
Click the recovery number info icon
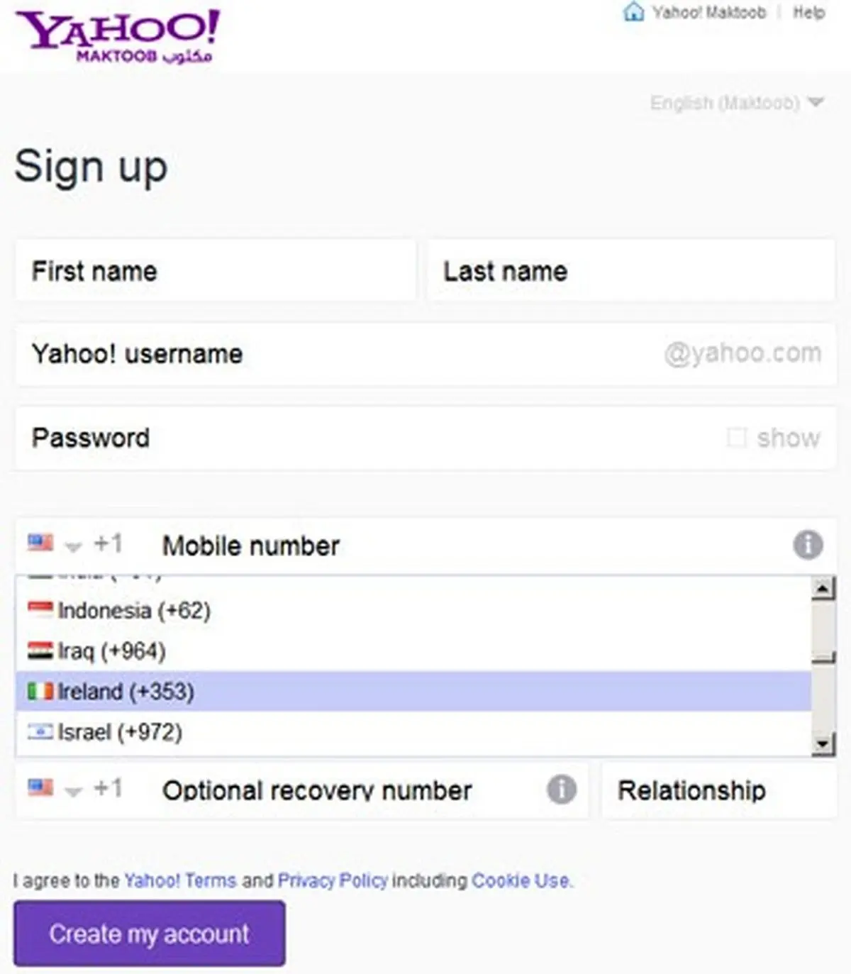pos(561,789)
